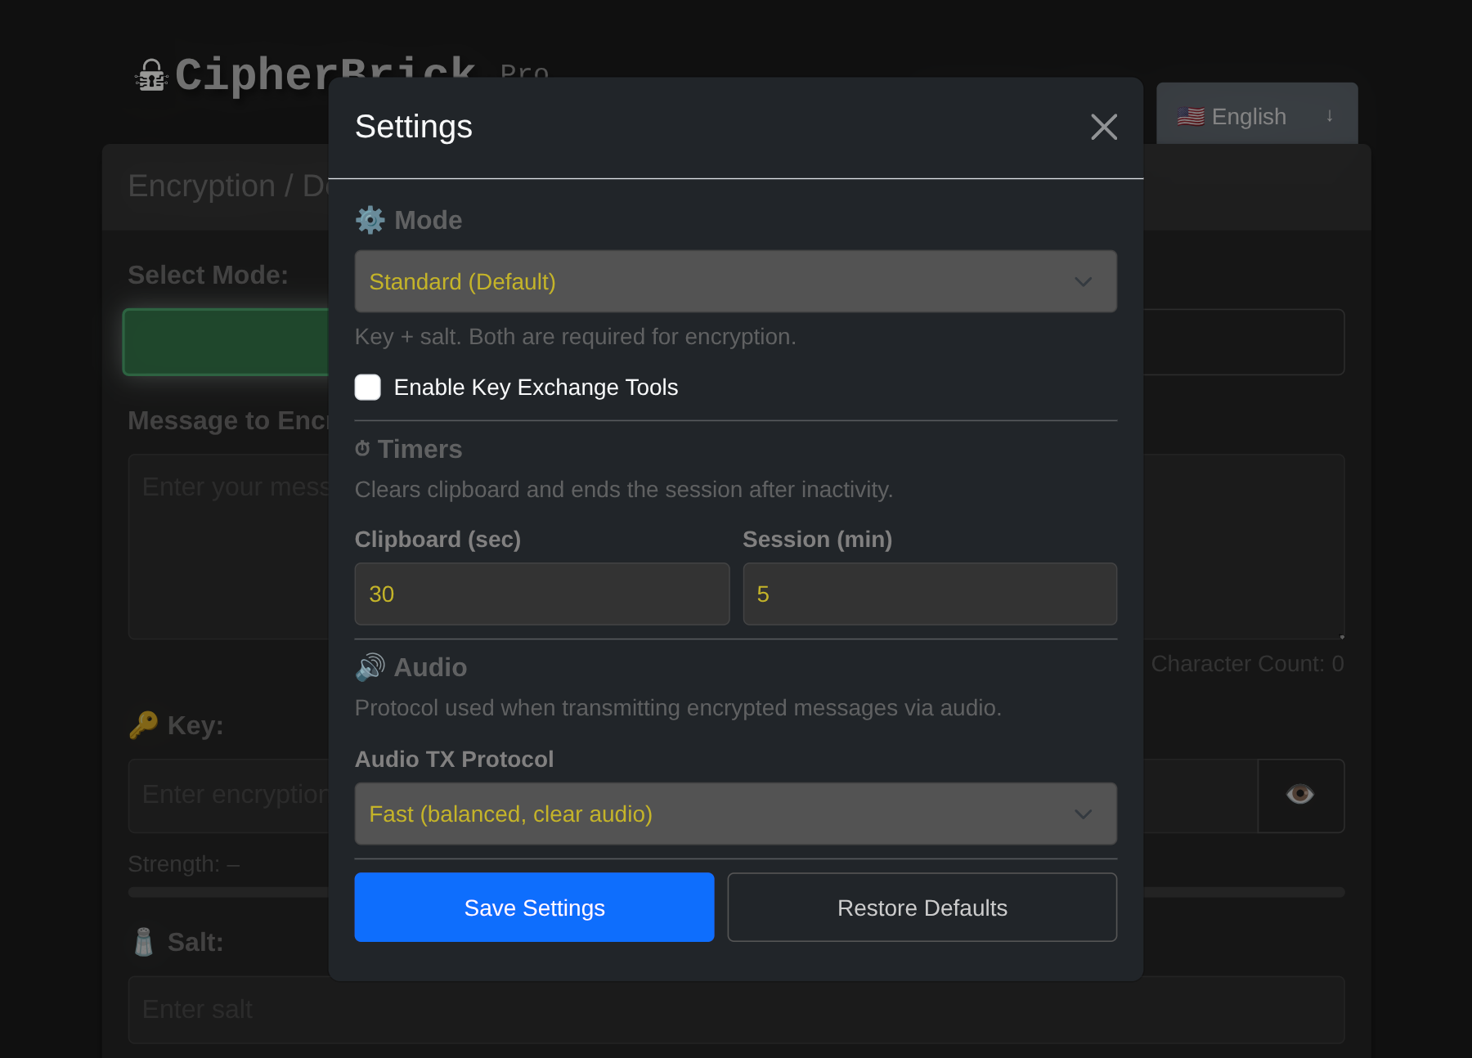Click the padlock icon in CipherBrick logo
This screenshot has width=1472, height=1058.
[x=150, y=74]
